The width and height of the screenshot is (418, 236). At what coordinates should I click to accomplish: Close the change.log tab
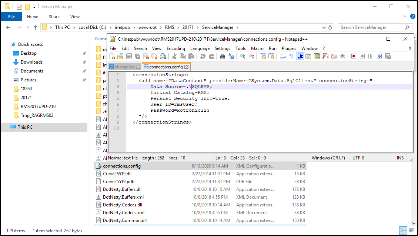(138, 67)
